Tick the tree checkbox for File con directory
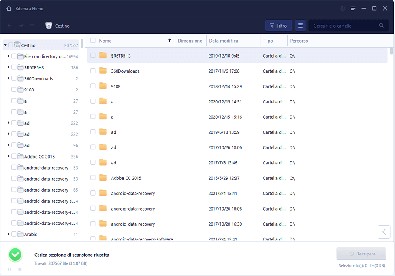 pyautogui.click(x=14, y=56)
